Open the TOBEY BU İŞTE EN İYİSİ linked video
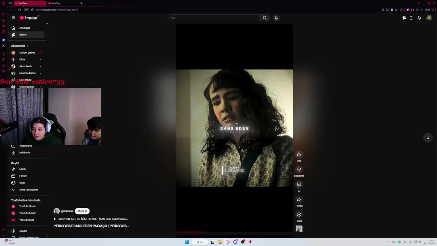Screen dimensions: 437x246 coord(91,219)
